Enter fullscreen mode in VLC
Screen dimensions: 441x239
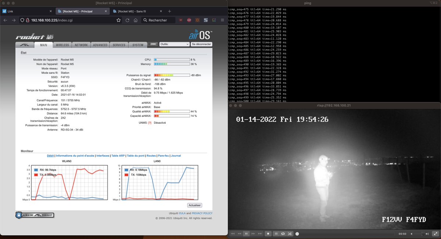(435, 233)
